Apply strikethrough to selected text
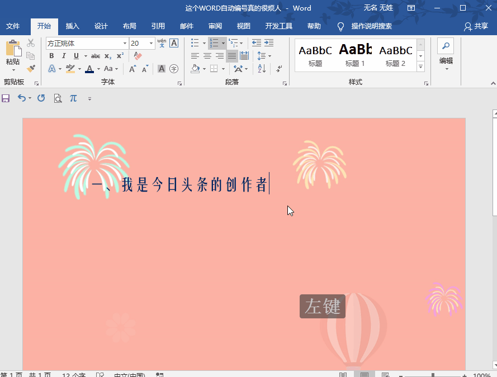Image resolution: width=497 pixels, height=377 pixels. [x=94, y=56]
